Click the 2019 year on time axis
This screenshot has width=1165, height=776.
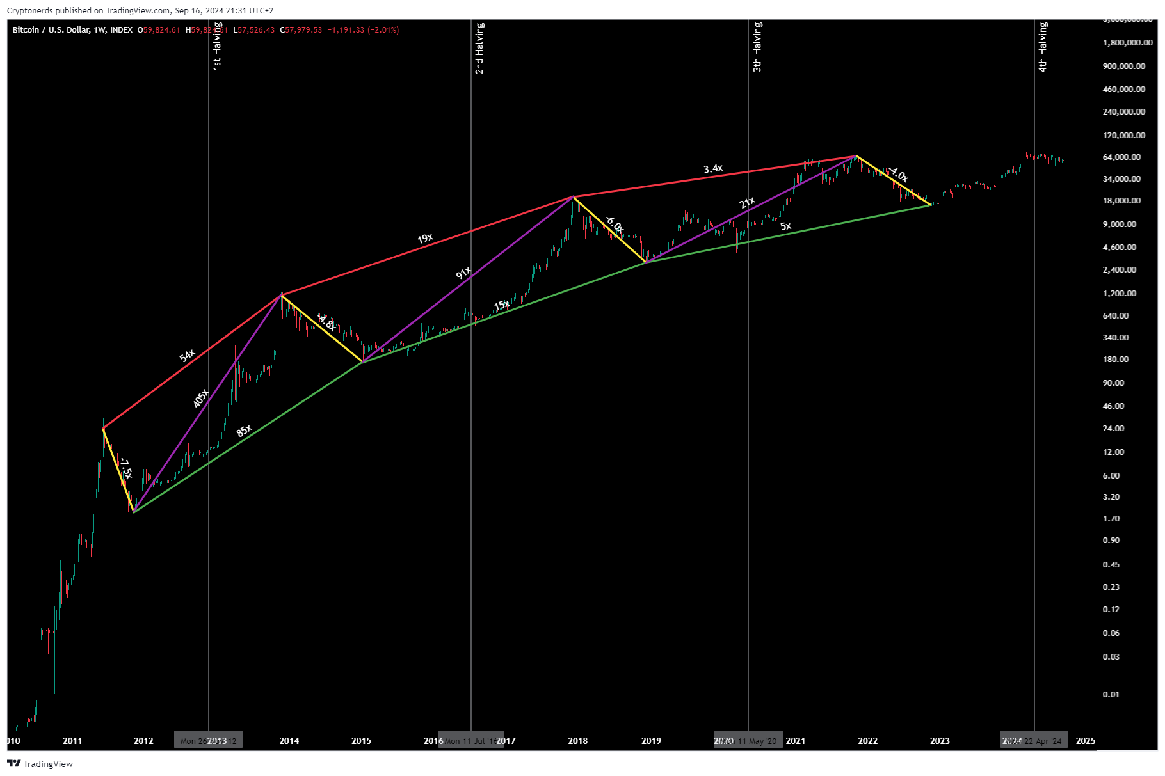(651, 741)
